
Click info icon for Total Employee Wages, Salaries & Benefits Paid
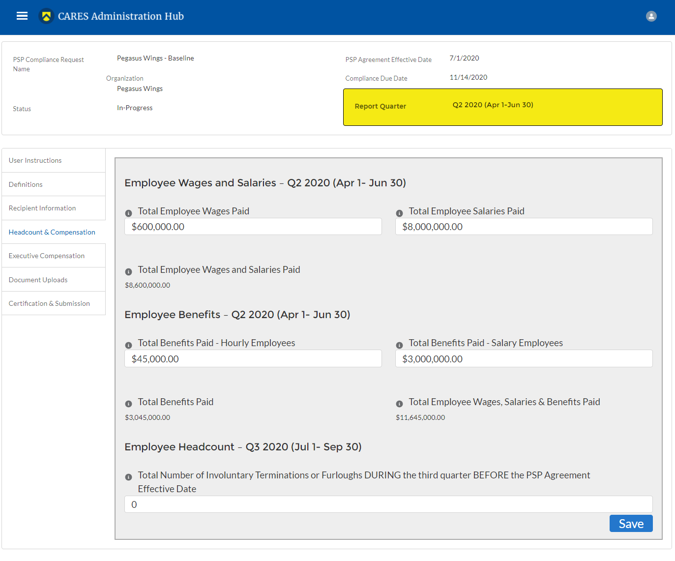(x=399, y=404)
